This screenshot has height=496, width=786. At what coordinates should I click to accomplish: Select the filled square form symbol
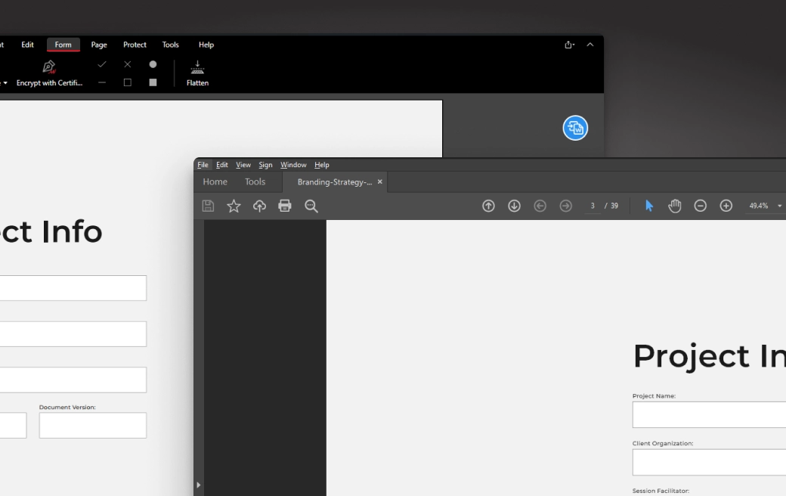coord(153,82)
